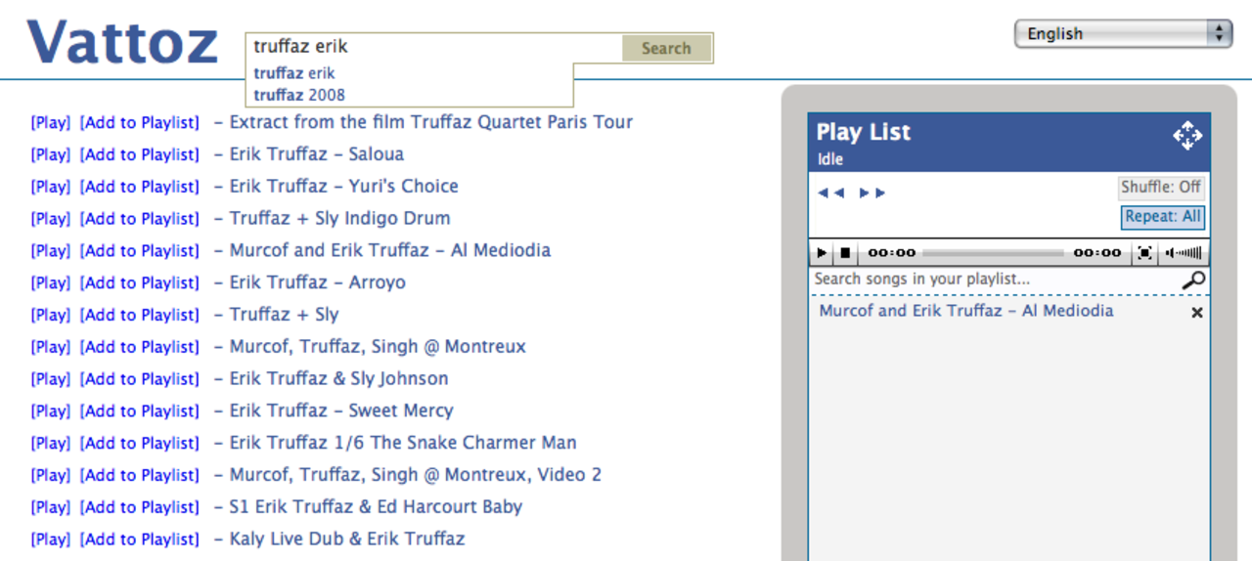Skip to next track in playlist
The image size is (1252, 561).
872,194
